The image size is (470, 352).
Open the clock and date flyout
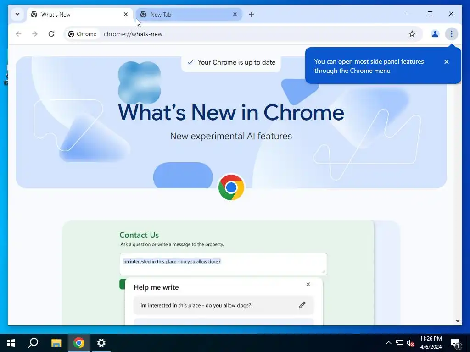[x=431, y=343]
